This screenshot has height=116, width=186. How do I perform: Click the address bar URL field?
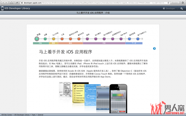pos(94,3)
